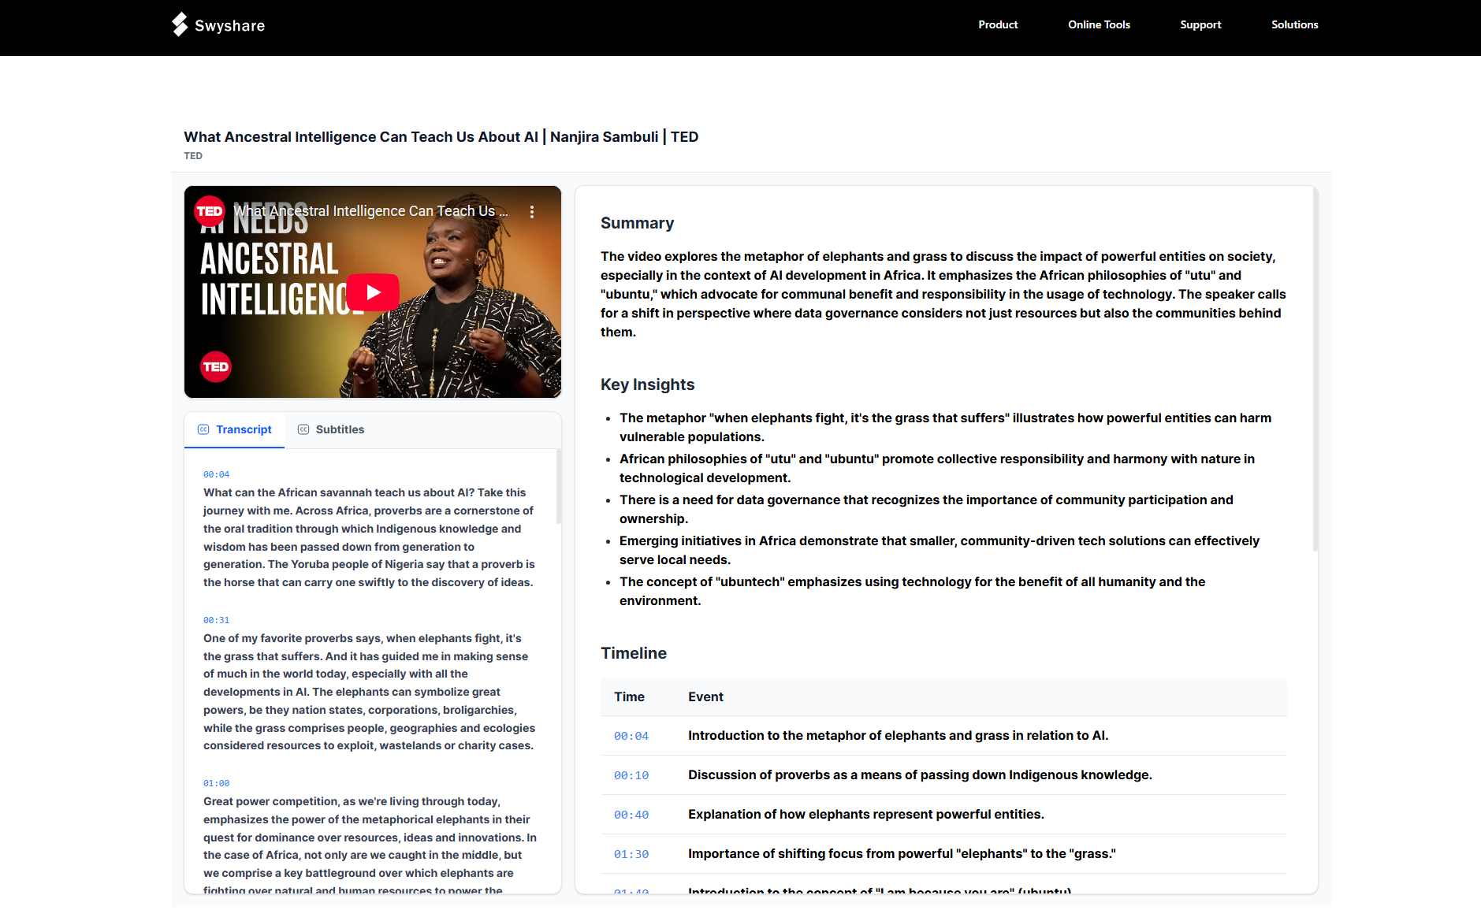Screen dimensions: 1481x910
Task: Jump to timestamp 00:04 in the transcript
Action: [x=215, y=474]
